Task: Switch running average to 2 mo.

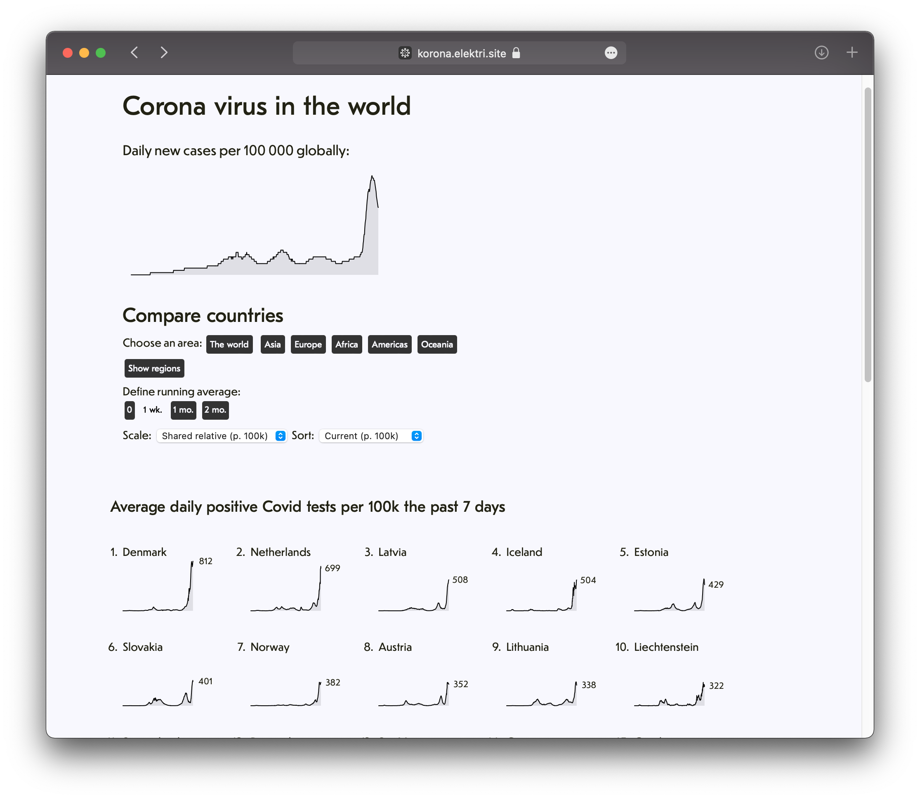Action: pos(215,410)
